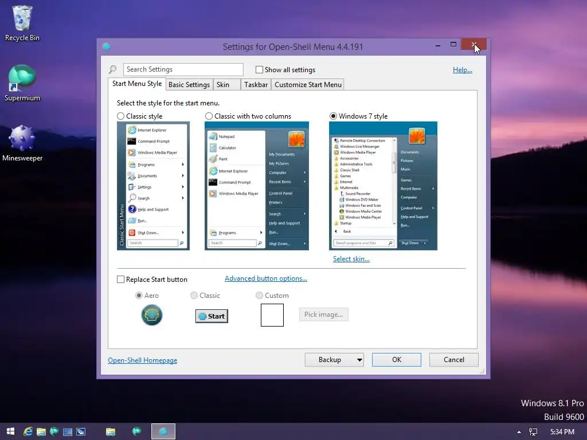587x440 pixels.
Task: Select the Custom button radio option
Action: pyautogui.click(x=259, y=296)
